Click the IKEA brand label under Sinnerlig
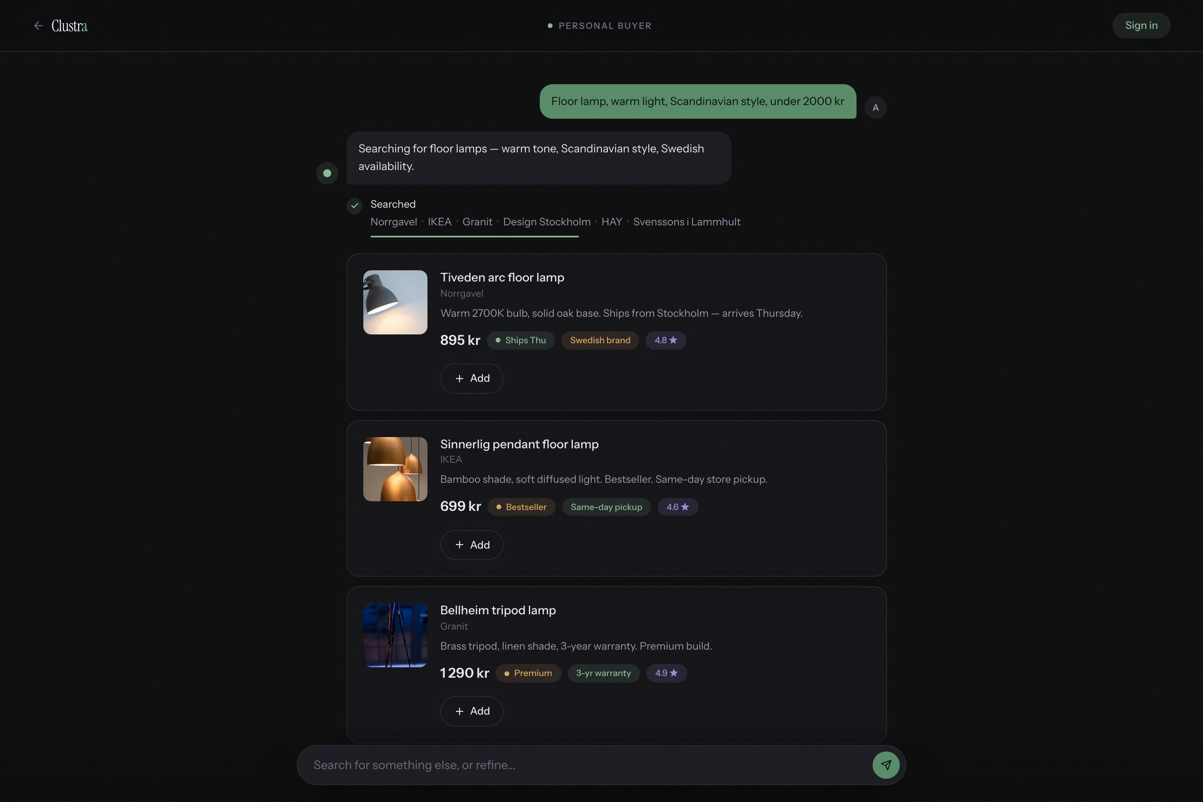The image size is (1203, 802). (451, 459)
